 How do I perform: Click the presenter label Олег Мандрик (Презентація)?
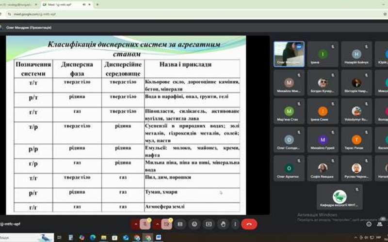tap(29, 28)
